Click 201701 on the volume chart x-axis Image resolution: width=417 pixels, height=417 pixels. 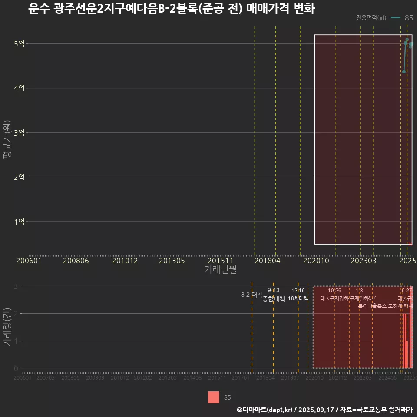(x=240, y=377)
